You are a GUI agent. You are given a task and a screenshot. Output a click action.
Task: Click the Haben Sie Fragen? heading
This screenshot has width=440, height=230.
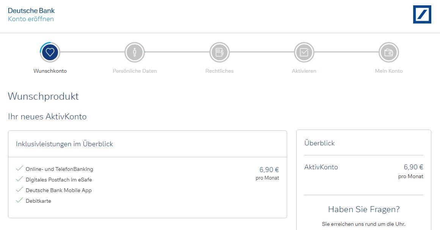coord(363,210)
